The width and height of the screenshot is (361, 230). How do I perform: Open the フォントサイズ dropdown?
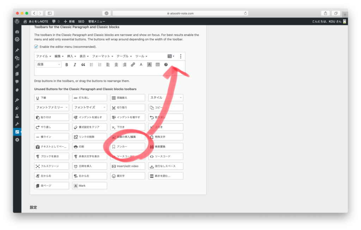pyautogui.click(x=90, y=107)
